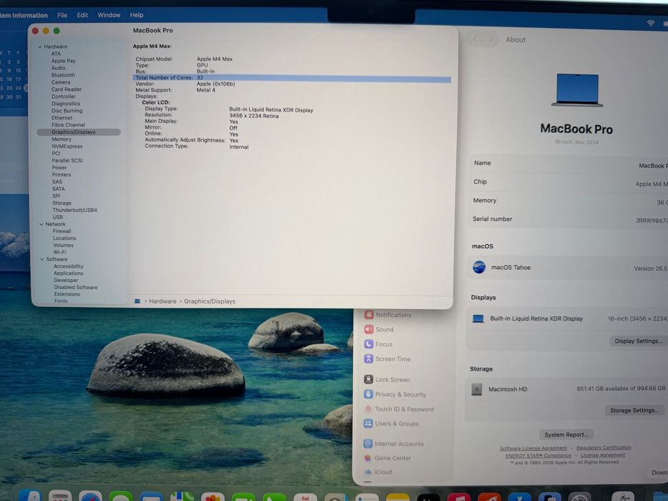
Task: Open Game Center icon in sidebar
Action: tap(368, 457)
